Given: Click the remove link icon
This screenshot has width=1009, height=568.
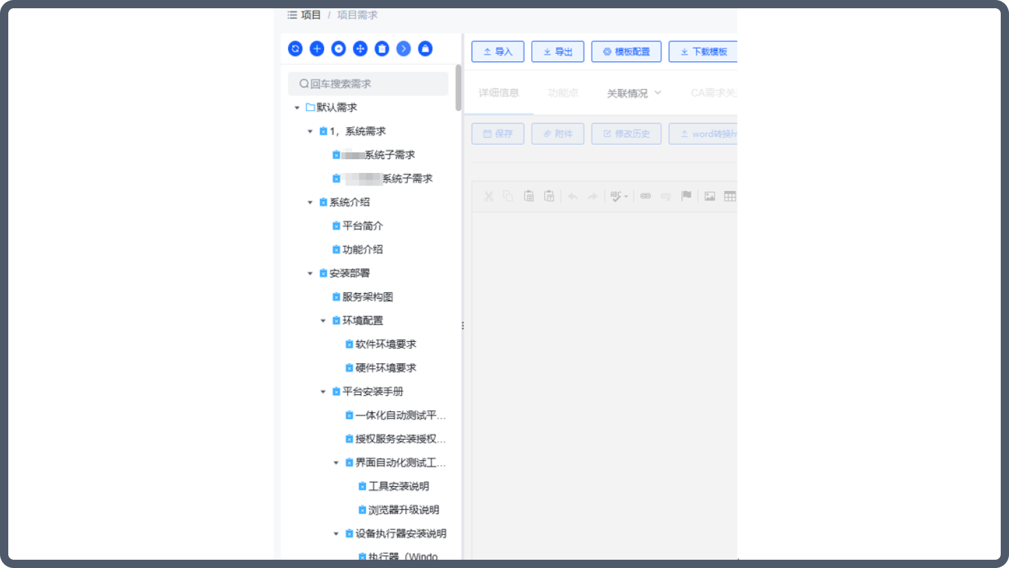Looking at the screenshot, I should point(666,196).
